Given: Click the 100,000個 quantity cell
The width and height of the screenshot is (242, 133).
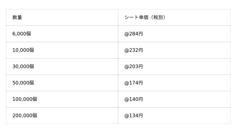Looking at the screenshot, I should click(25, 99).
